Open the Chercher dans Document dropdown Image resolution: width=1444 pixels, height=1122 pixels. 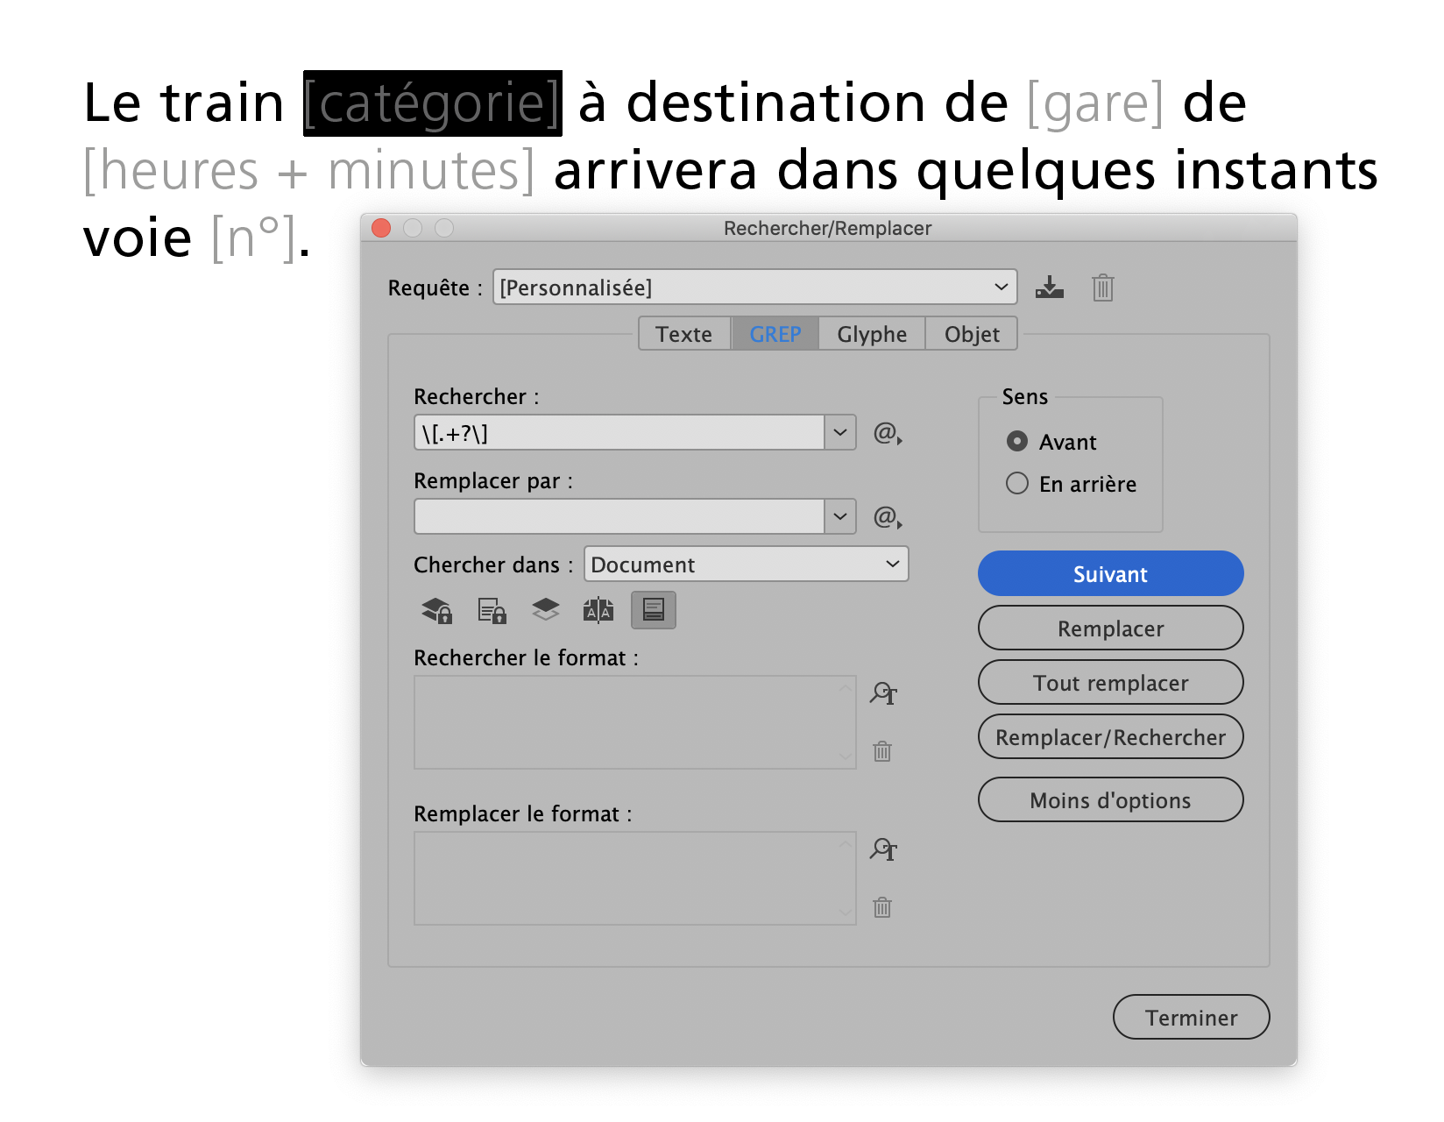coord(747,565)
